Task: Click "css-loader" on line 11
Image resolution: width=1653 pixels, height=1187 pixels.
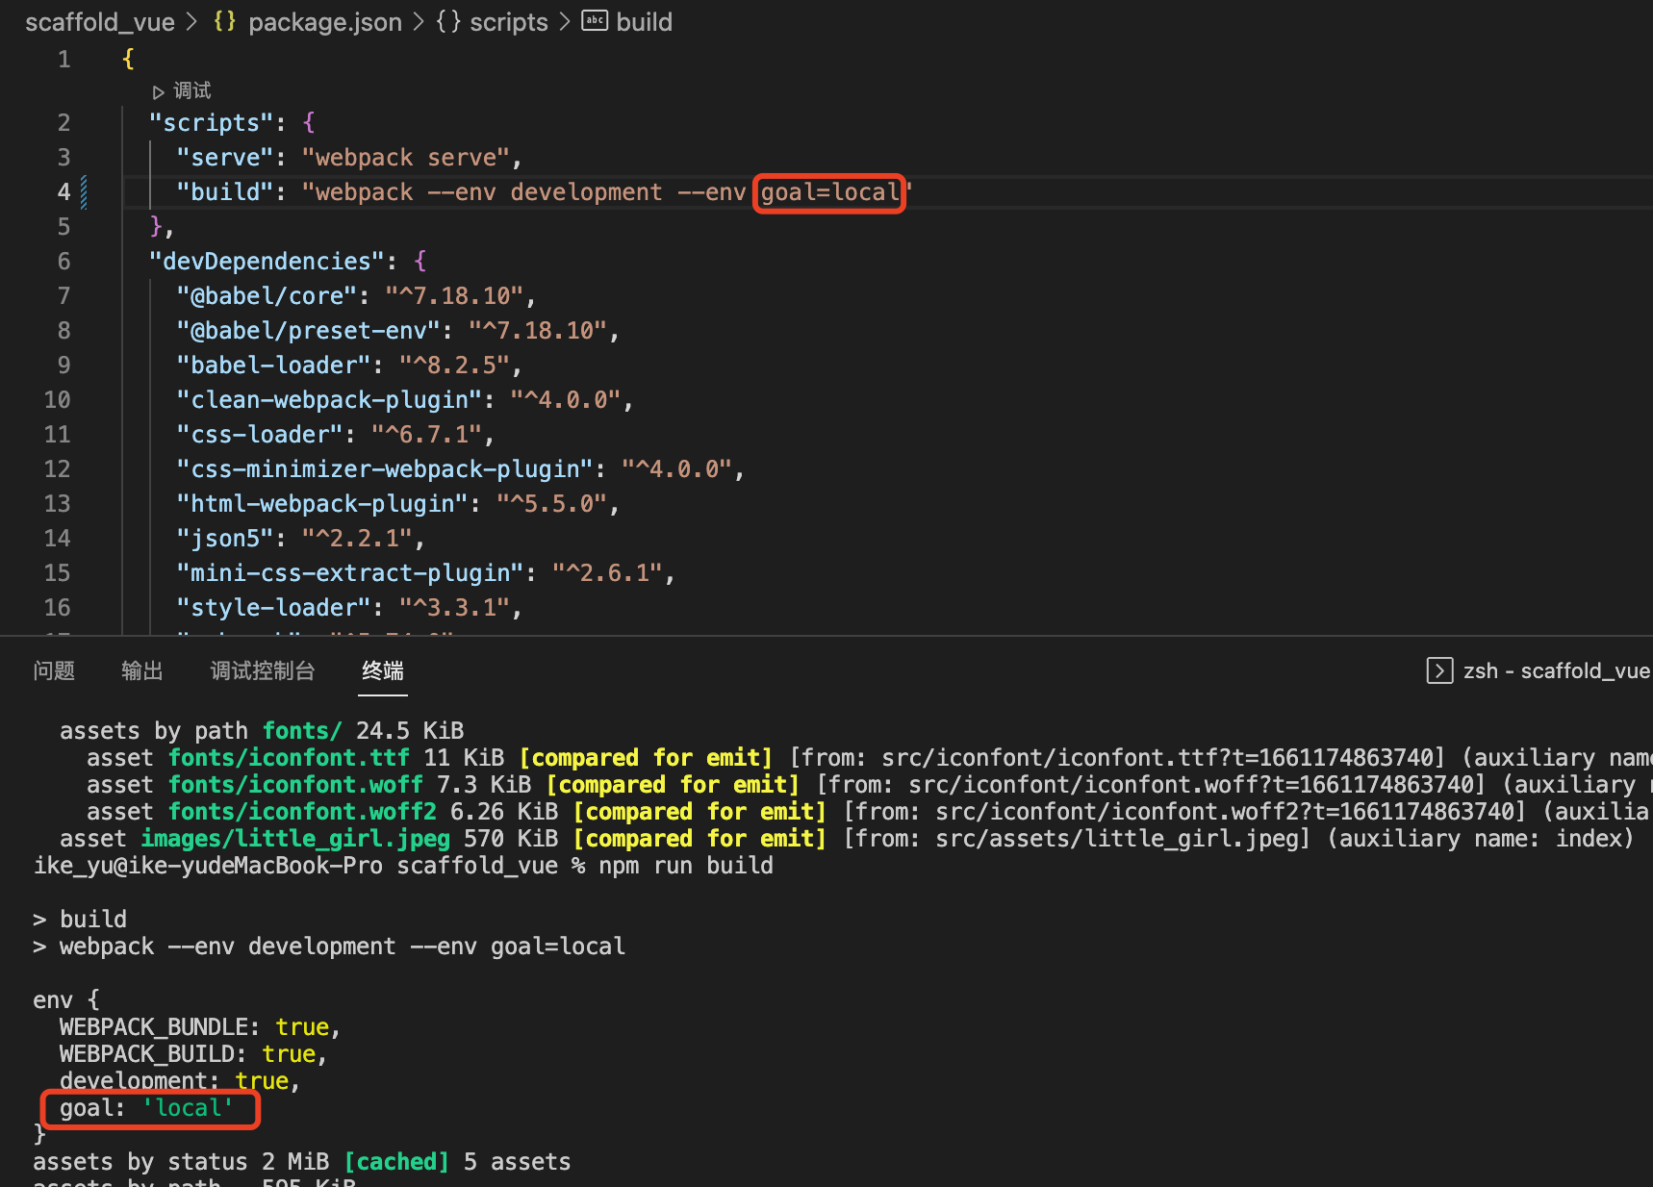Action: (x=260, y=435)
